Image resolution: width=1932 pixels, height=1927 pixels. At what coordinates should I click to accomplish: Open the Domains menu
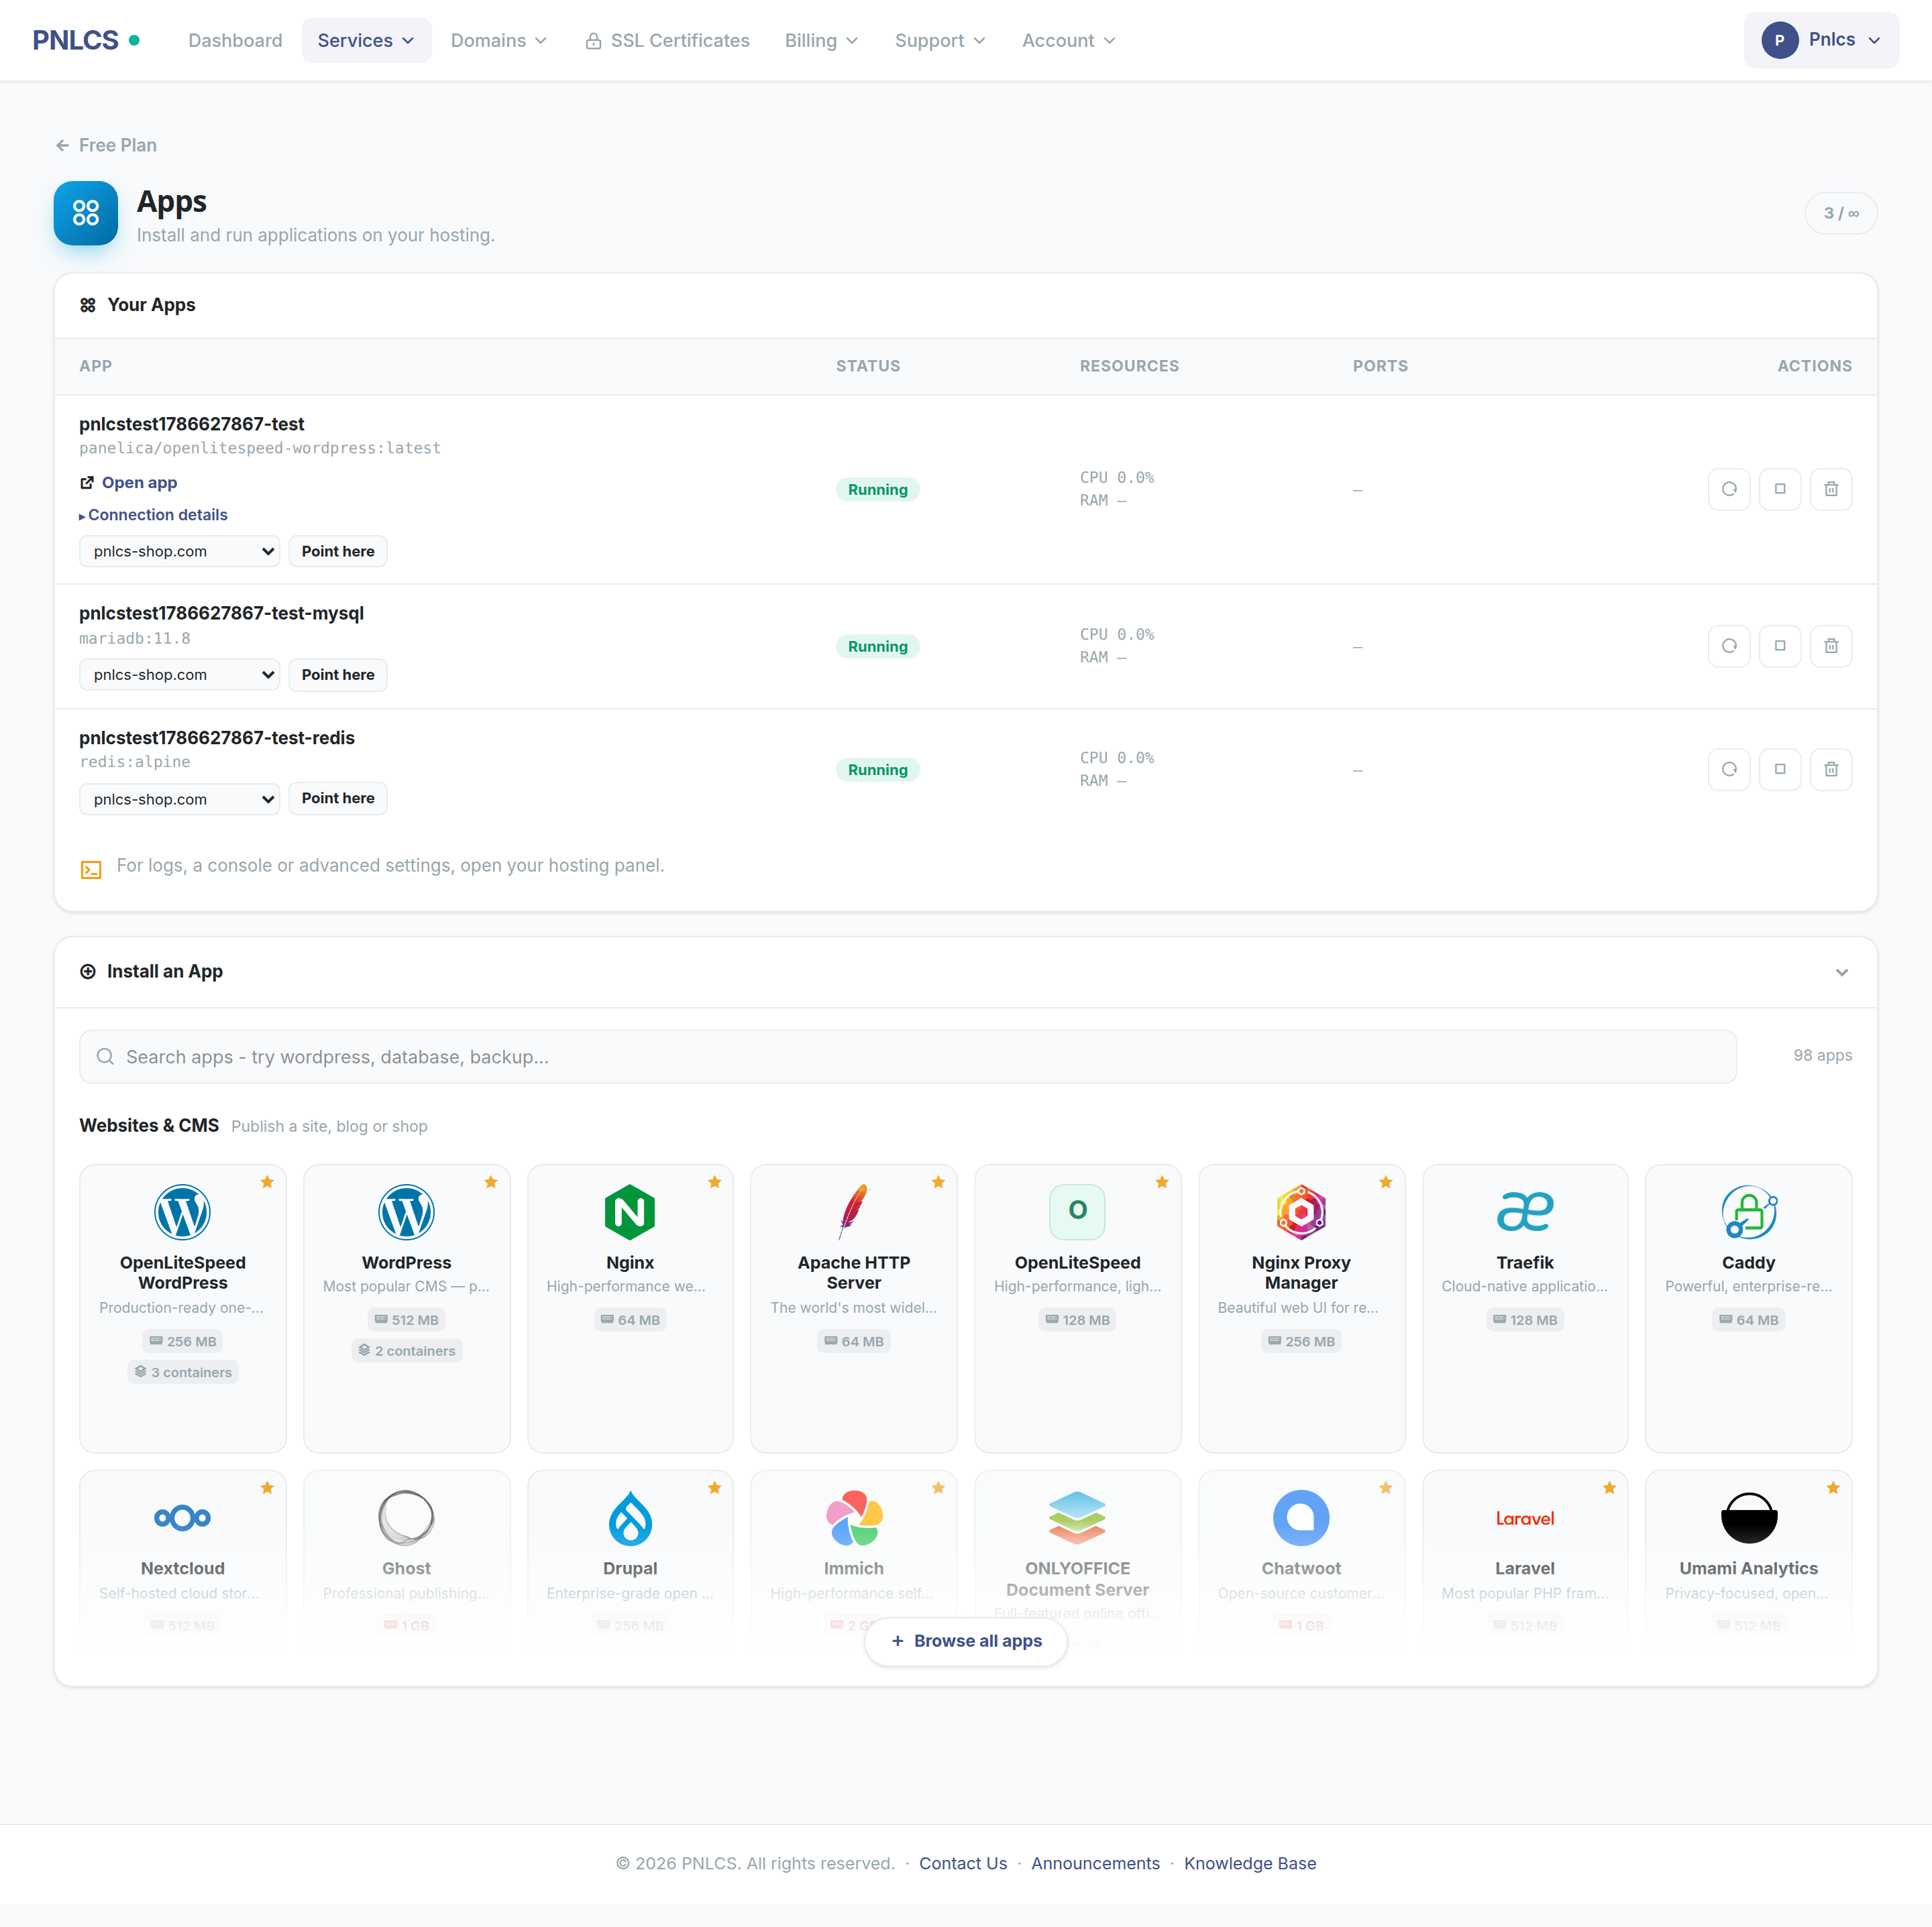499,40
